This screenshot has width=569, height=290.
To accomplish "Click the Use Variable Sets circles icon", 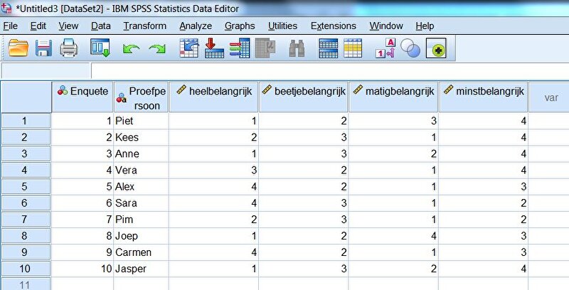I will pos(410,48).
